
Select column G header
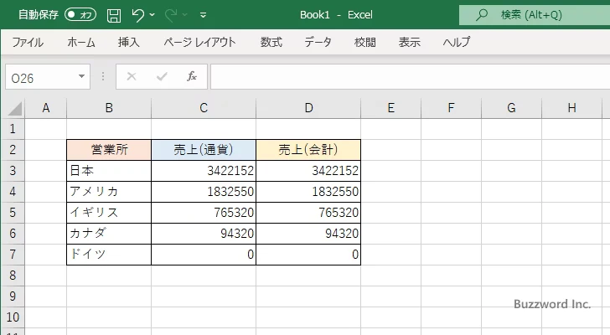click(x=512, y=108)
